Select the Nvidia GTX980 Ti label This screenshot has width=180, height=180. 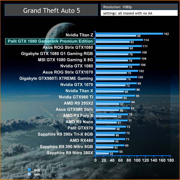coord(76,97)
